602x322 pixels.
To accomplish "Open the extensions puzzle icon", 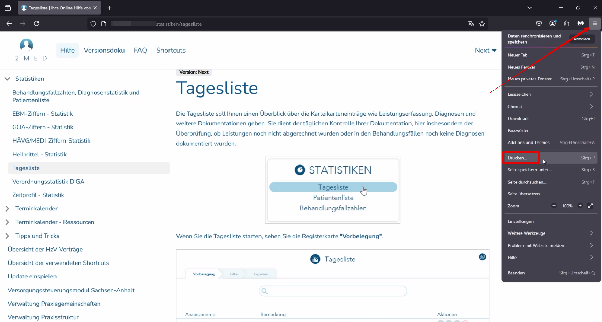I will (566, 23).
